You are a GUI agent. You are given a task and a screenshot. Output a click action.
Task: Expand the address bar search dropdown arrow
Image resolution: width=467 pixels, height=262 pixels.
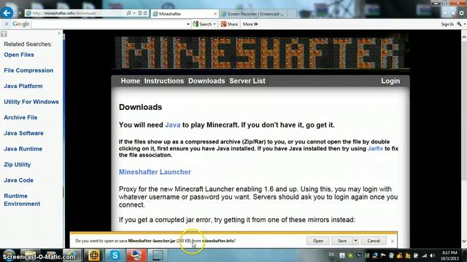point(134,13)
